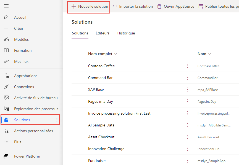This screenshot has height=165, width=239.
Task: Open the AI Sample Data solution
Action: tap(101, 125)
